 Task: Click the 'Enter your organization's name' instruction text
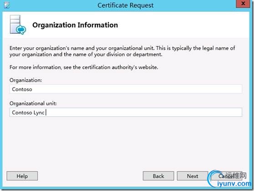tap(122, 51)
